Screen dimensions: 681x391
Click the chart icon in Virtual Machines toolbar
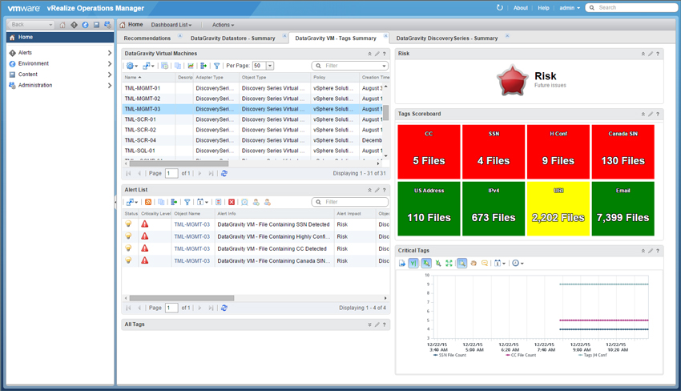(191, 66)
